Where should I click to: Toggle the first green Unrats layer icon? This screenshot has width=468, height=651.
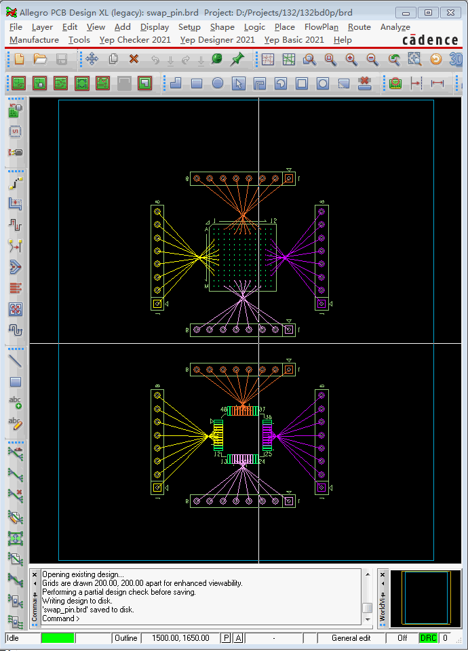[x=19, y=83]
